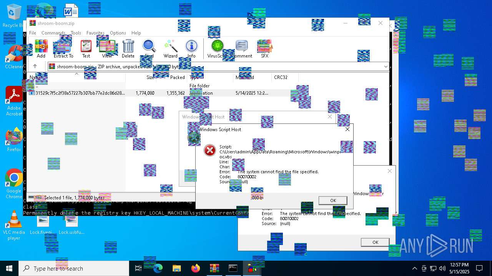
Task: Open the notification center icon
Action: [479, 268]
